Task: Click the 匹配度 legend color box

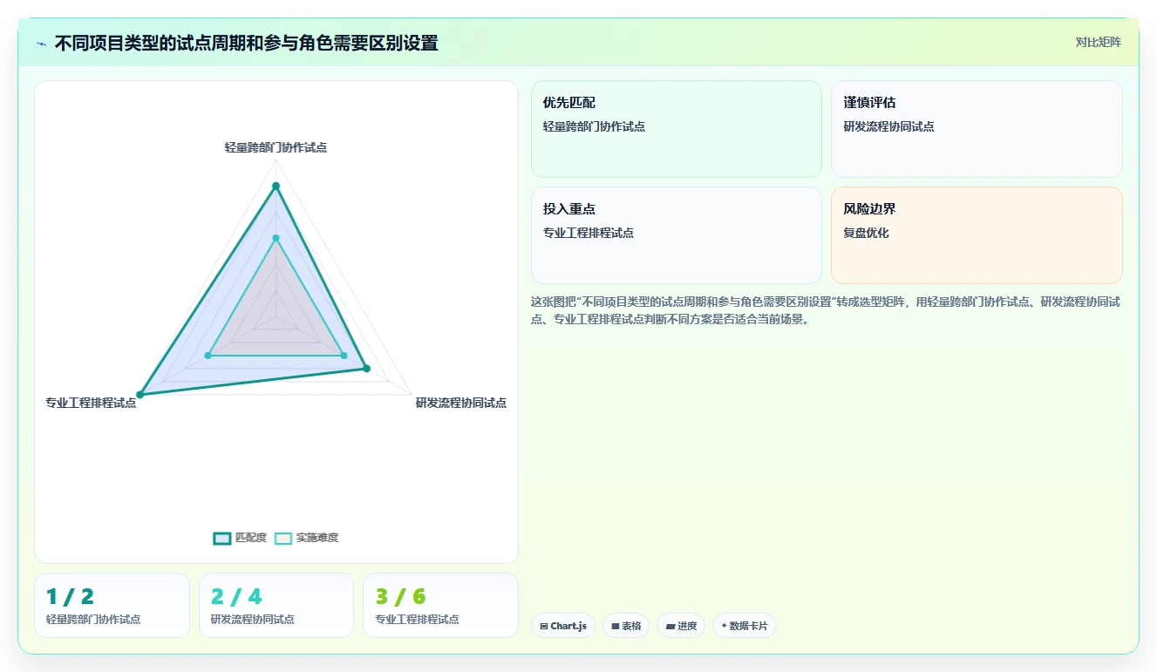Action: pos(222,538)
